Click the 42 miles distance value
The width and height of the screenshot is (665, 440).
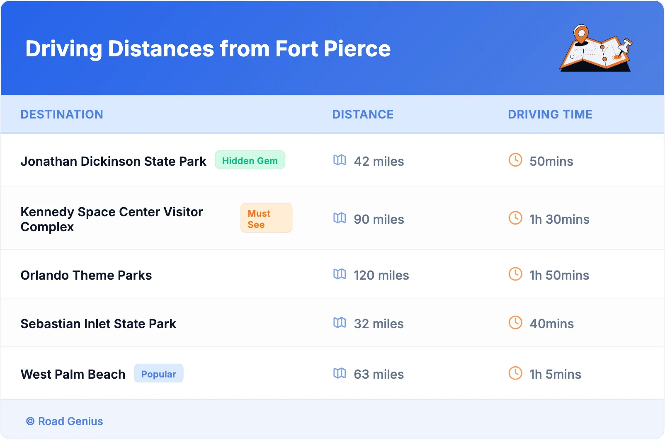pyautogui.click(x=379, y=161)
